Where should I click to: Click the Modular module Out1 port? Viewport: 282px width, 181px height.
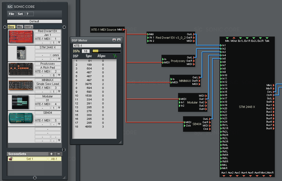pyautogui.click(x=206, y=99)
